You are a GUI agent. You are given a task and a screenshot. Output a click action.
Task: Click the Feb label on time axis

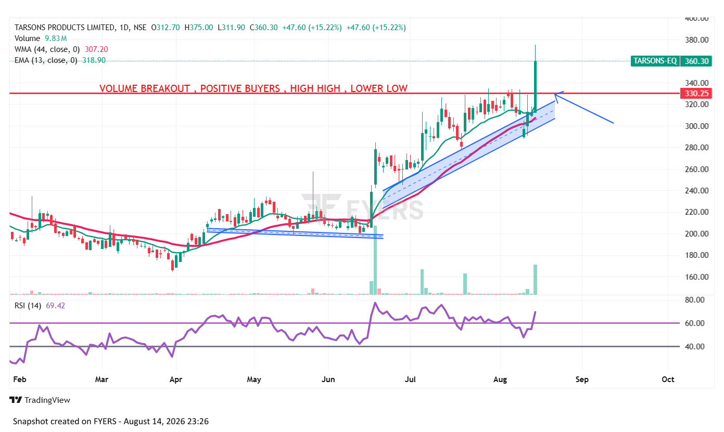tap(19, 379)
